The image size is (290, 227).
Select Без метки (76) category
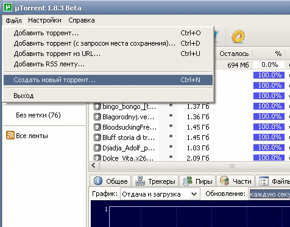(38, 115)
